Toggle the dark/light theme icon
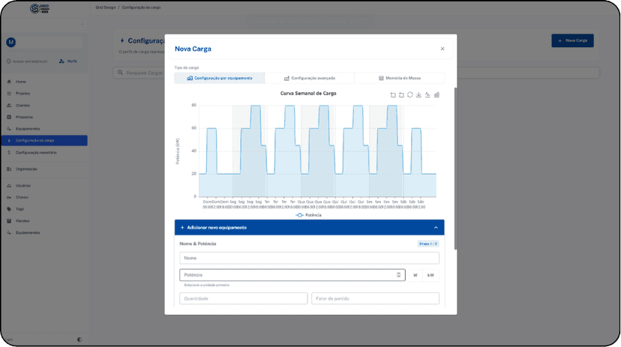Viewport: 621px width, 347px height. [x=79, y=340]
